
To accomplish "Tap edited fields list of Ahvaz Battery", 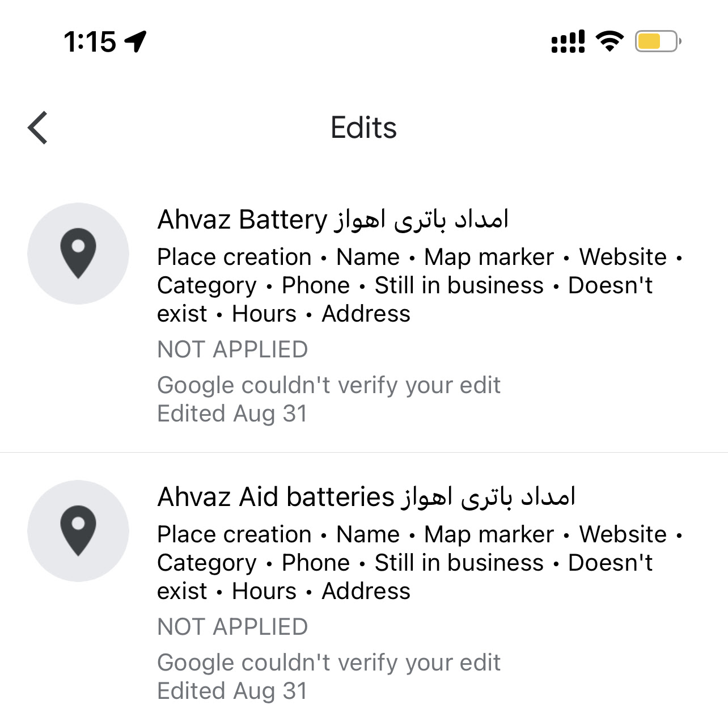I will [x=420, y=285].
